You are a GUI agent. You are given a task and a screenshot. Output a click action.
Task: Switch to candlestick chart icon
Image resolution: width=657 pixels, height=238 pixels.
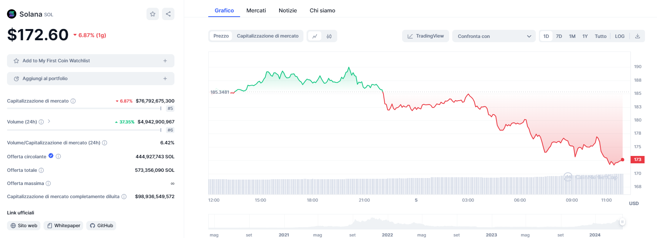(329, 36)
